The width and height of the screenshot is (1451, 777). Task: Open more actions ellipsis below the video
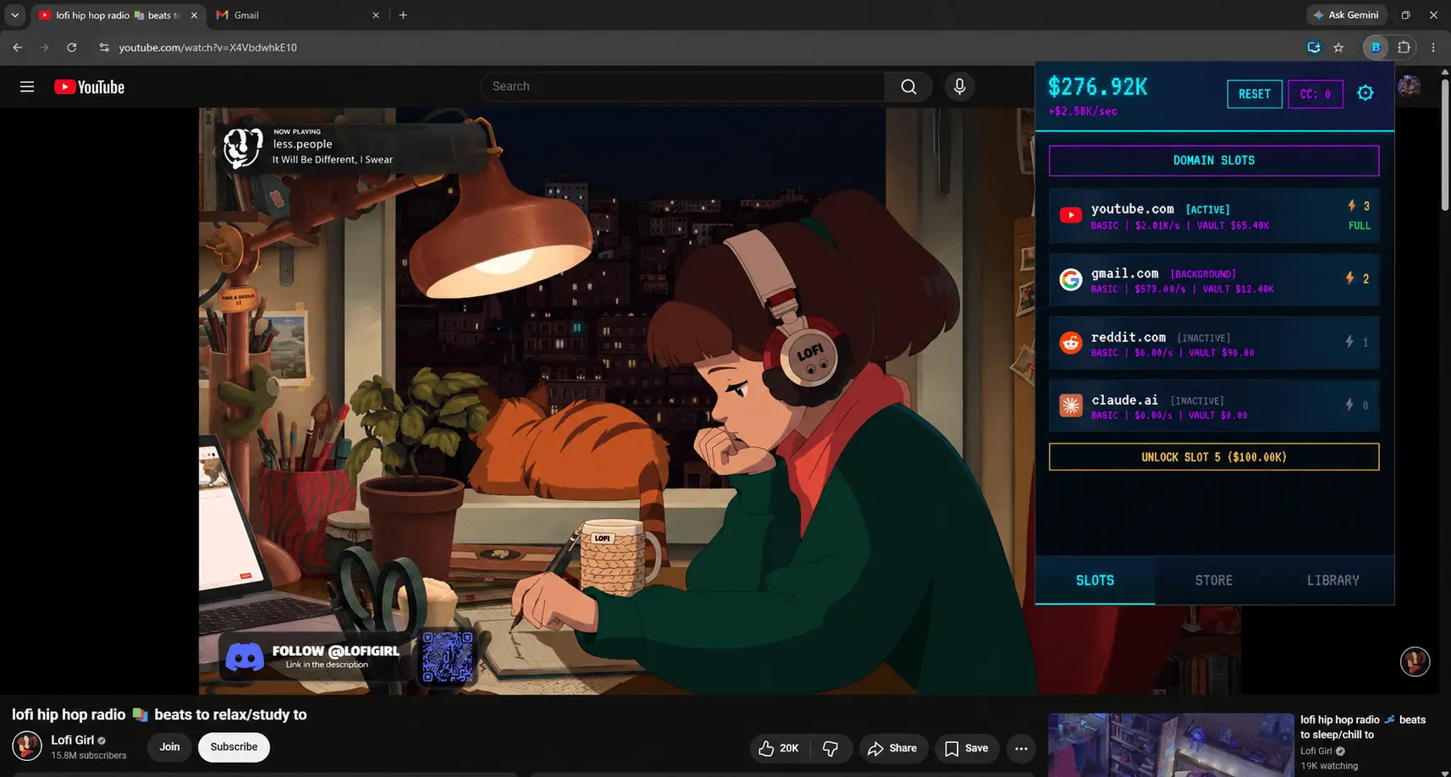pos(1021,748)
